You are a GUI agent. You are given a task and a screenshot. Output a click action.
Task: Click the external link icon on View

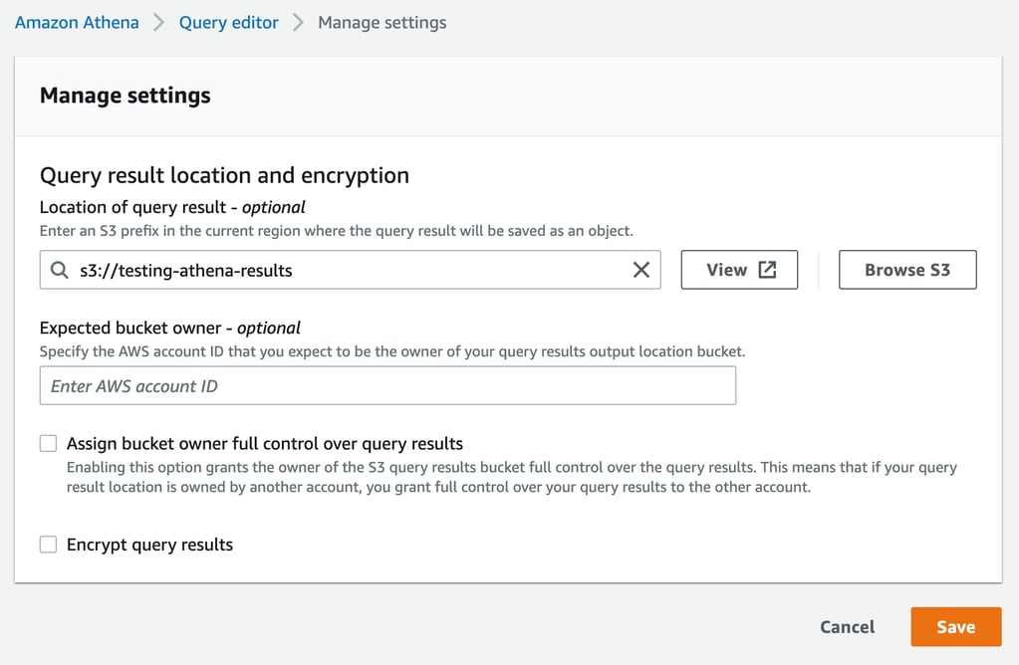[767, 270]
